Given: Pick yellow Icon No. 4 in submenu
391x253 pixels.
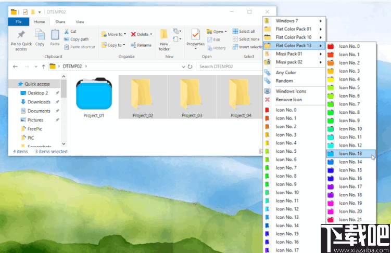Looking at the screenshot, I should (351, 79).
